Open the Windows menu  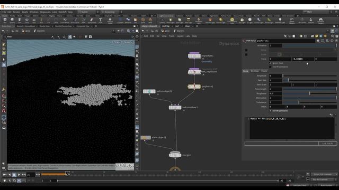point(34,12)
